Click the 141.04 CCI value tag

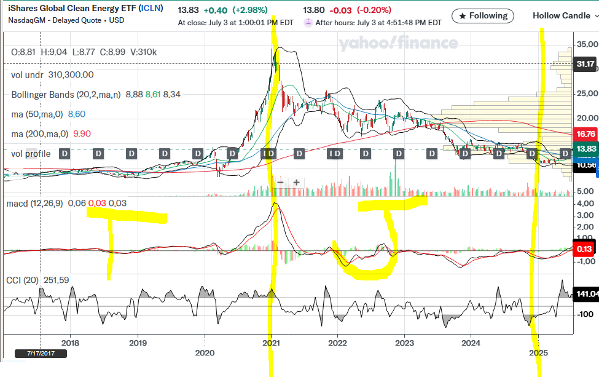coord(587,293)
